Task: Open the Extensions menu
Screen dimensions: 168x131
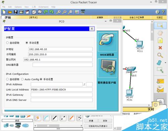Action: (x=43, y=7)
